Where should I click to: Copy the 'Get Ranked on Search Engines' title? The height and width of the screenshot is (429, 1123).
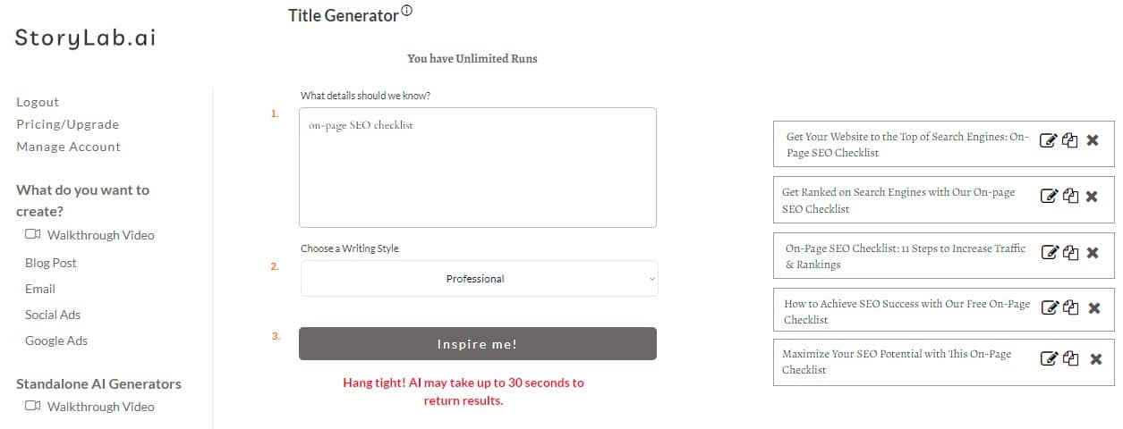tap(1070, 197)
